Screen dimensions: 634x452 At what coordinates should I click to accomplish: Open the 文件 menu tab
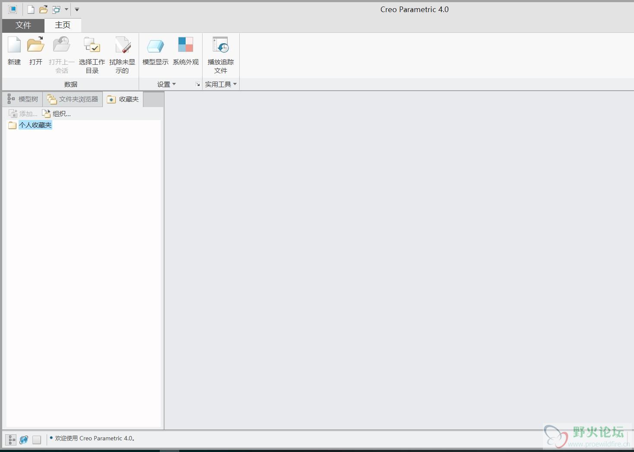(x=23, y=25)
